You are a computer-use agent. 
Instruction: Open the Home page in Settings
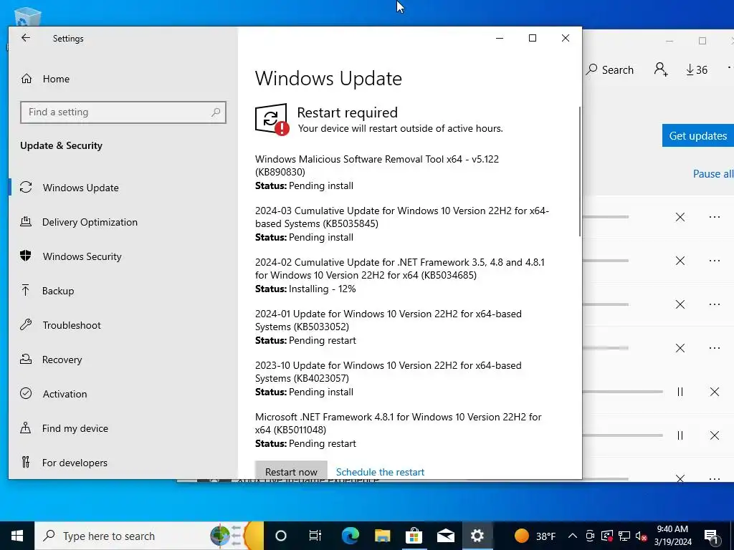click(56, 79)
